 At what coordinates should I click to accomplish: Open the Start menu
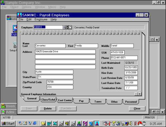click(x=8, y=123)
